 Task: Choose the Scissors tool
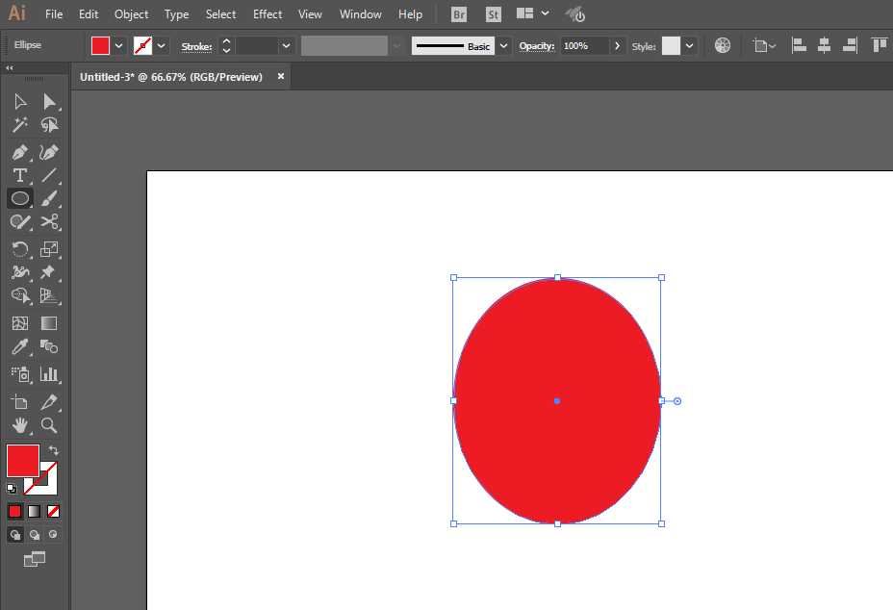click(49, 222)
